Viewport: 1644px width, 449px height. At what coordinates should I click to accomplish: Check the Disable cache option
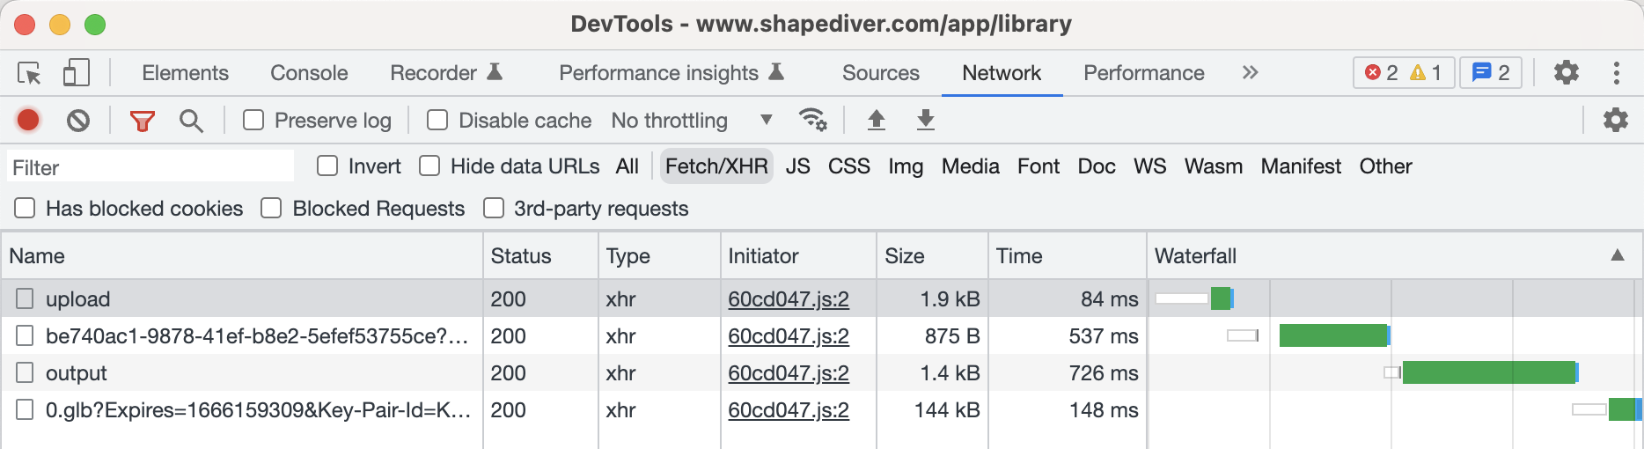point(437,120)
